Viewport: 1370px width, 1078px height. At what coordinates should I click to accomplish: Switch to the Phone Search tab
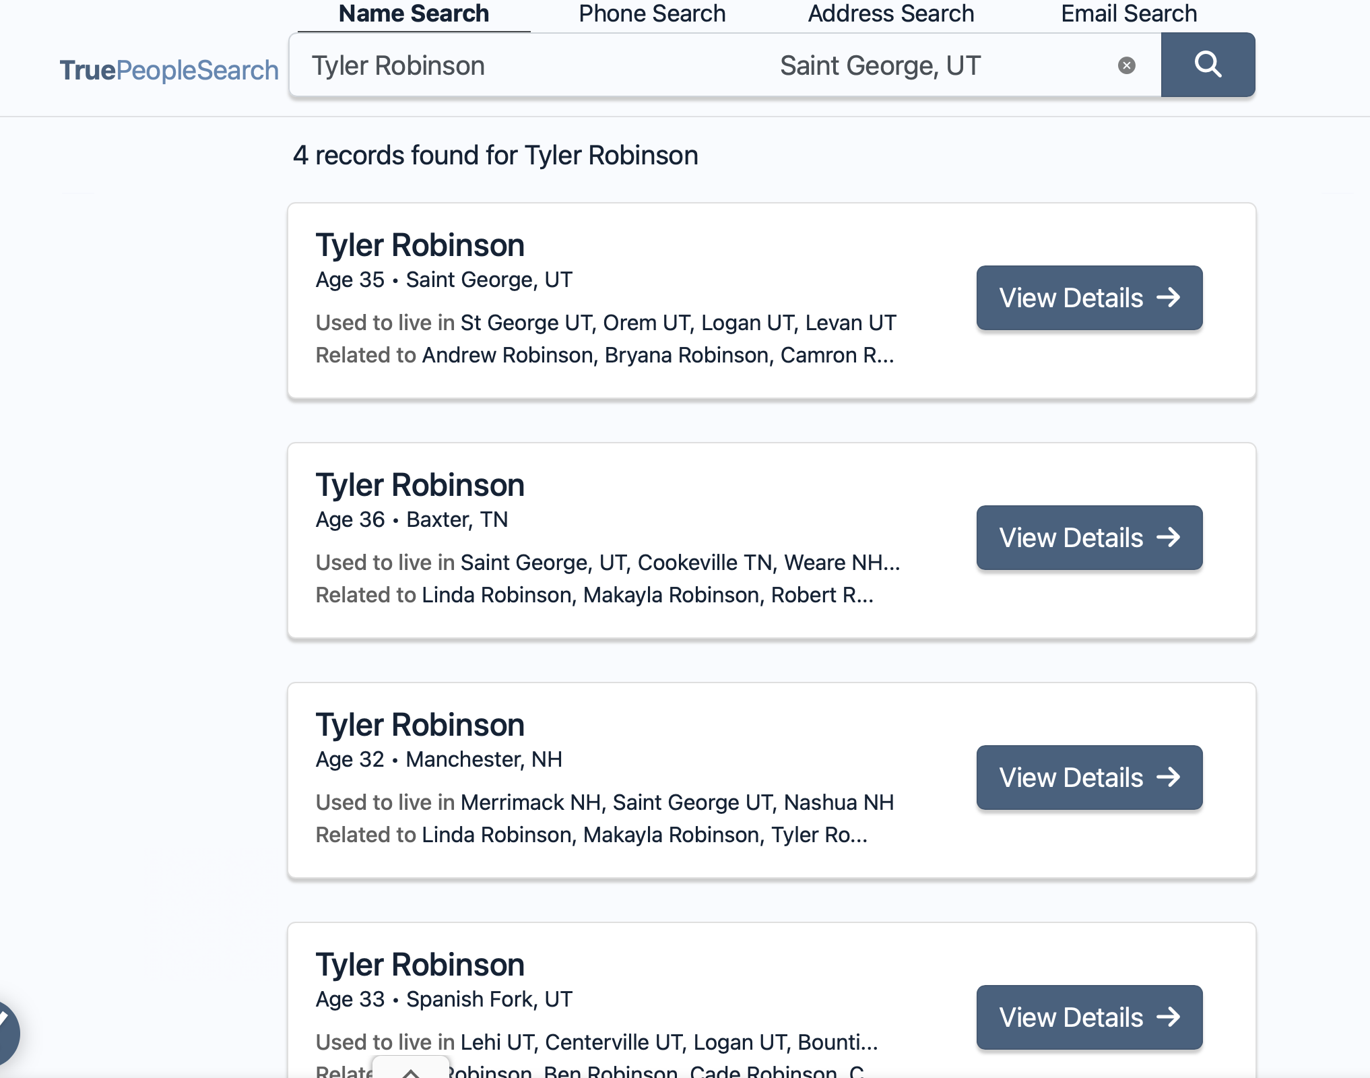click(x=652, y=13)
